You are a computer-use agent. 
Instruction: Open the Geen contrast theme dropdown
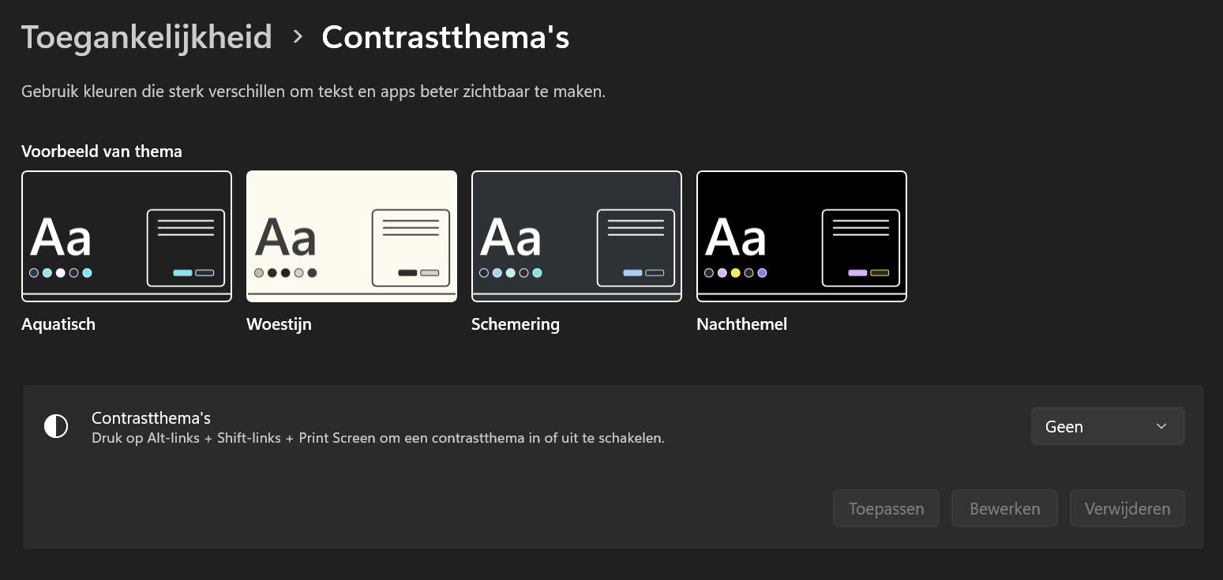1107,426
